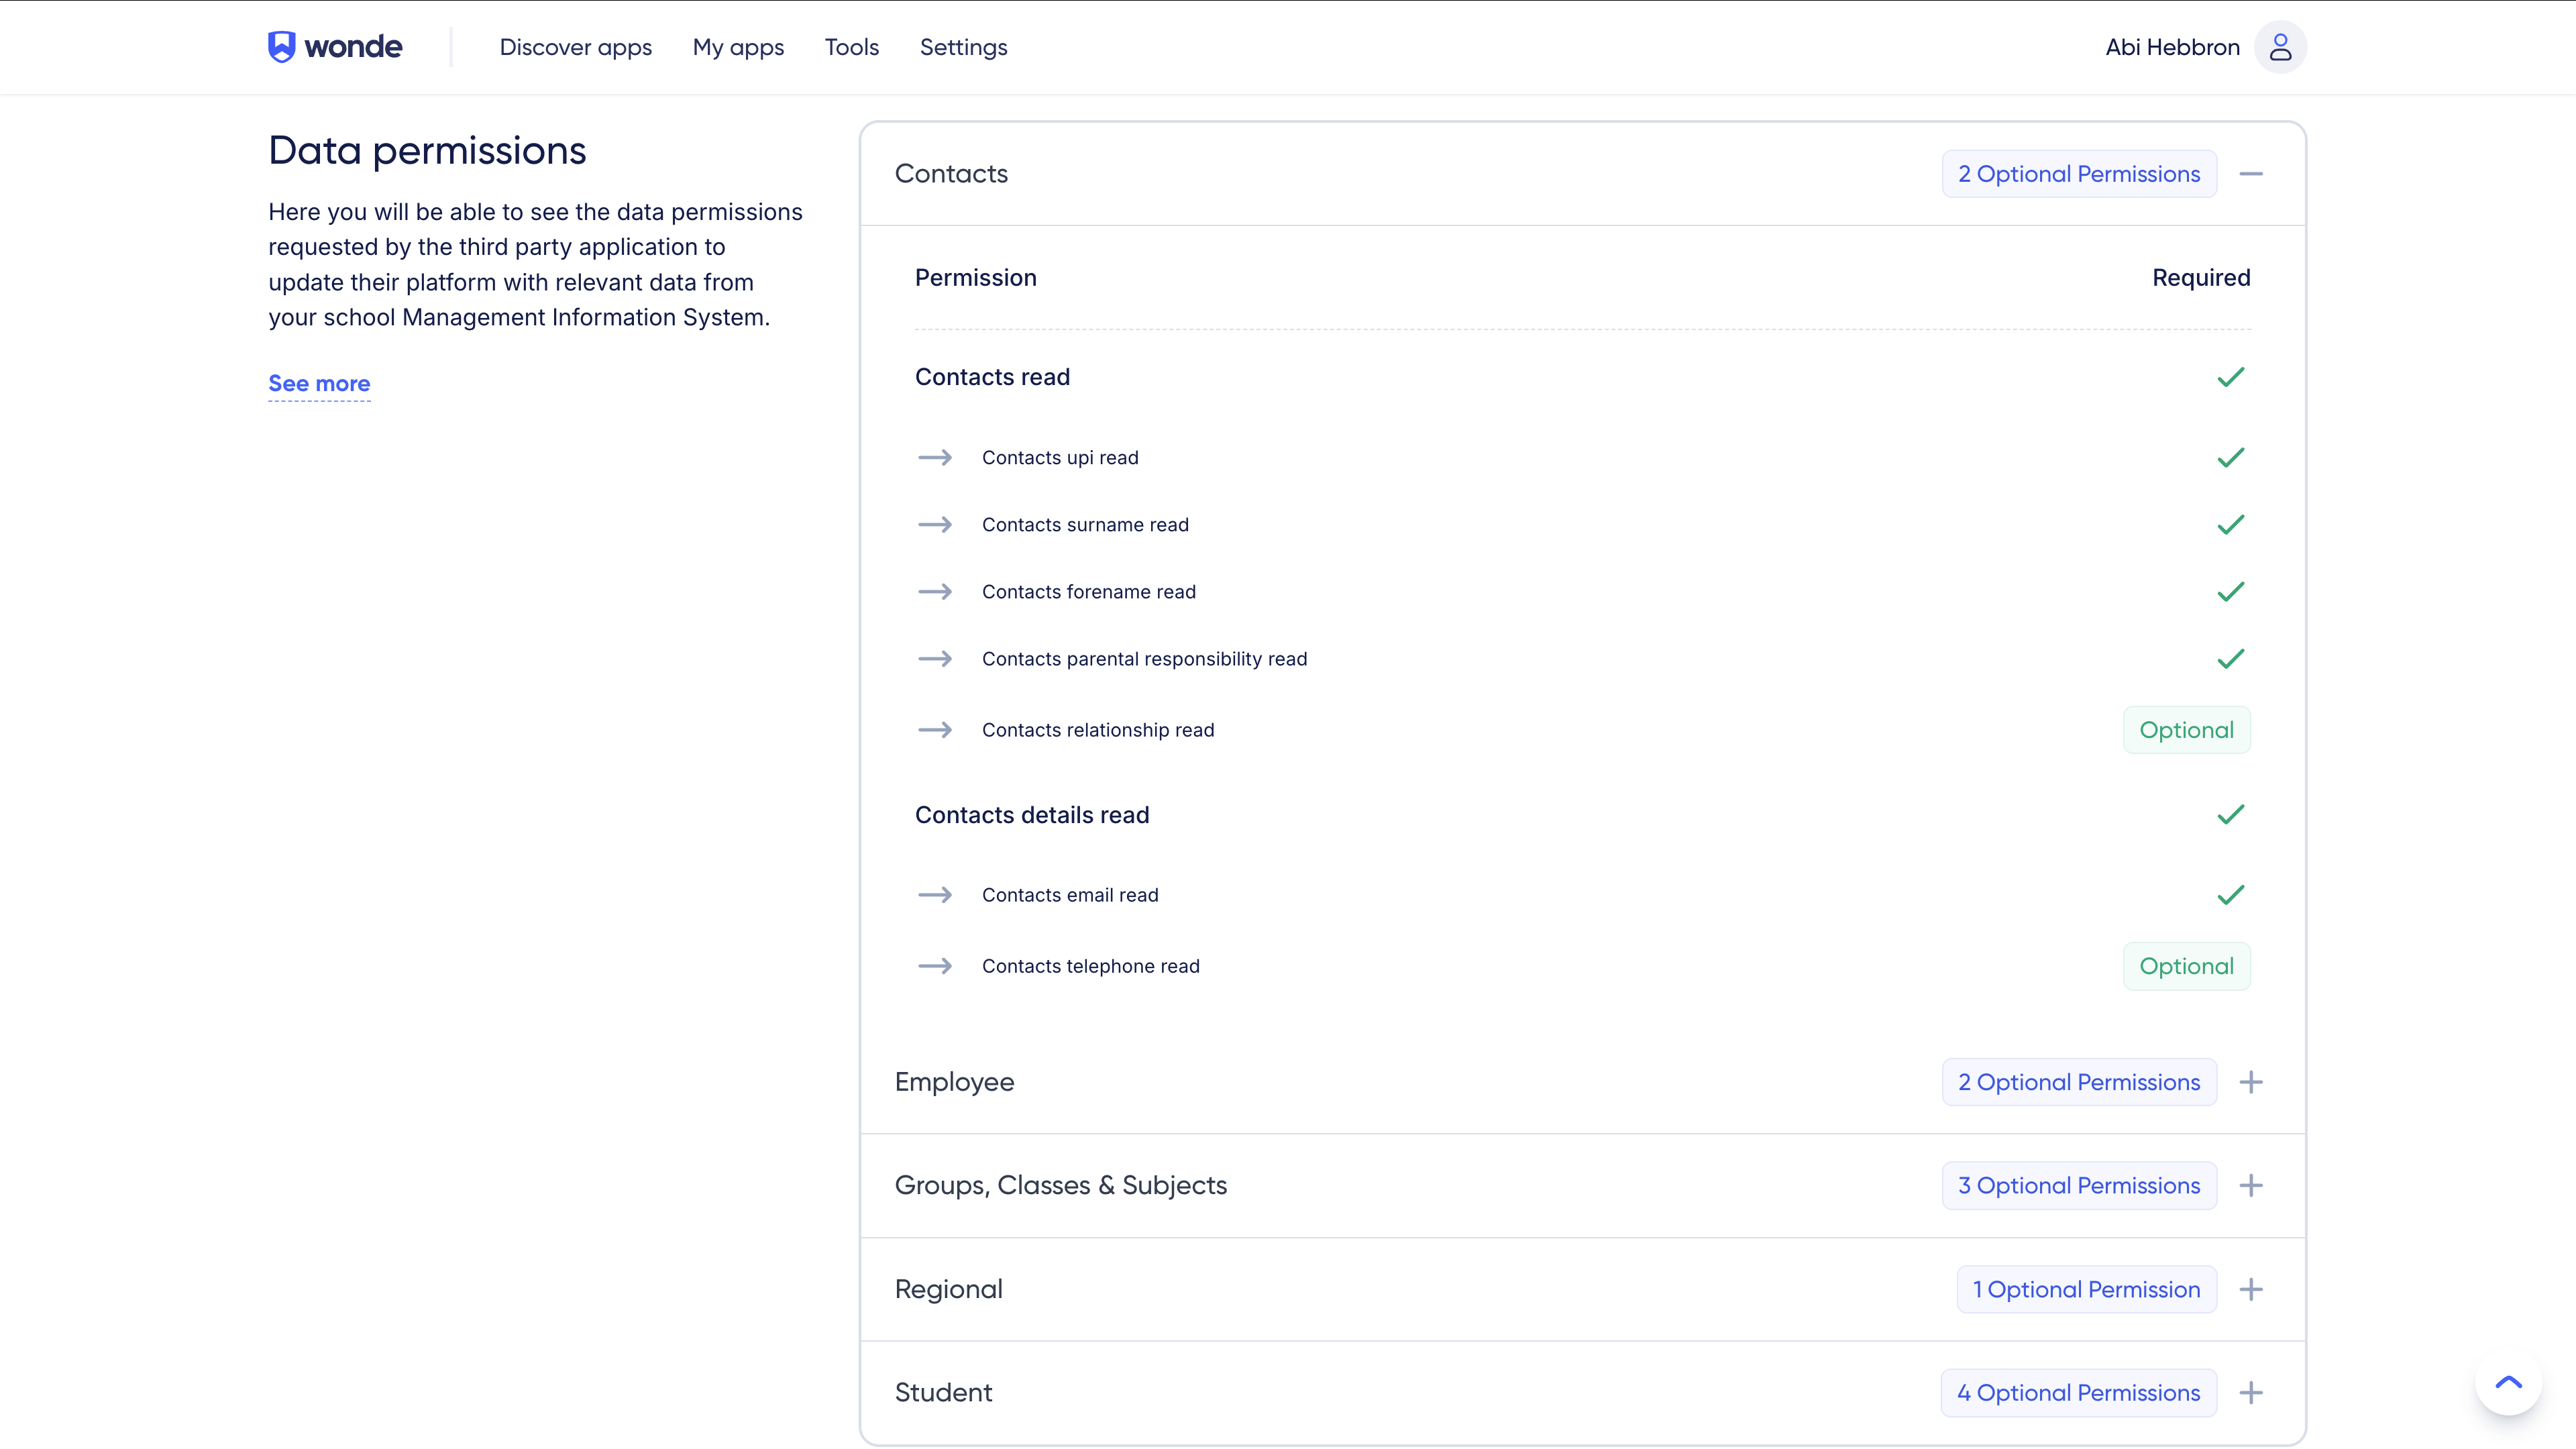The width and height of the screenshot is (2576, 1449).
Task: Click the See more link
Action: coord(319,384)
